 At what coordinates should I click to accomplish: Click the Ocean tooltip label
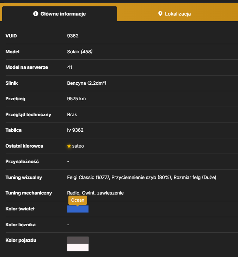(78, 200)
